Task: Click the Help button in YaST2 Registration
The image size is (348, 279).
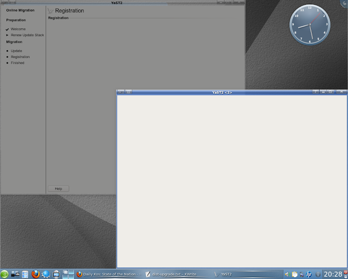Action: (x=58, y=189)
